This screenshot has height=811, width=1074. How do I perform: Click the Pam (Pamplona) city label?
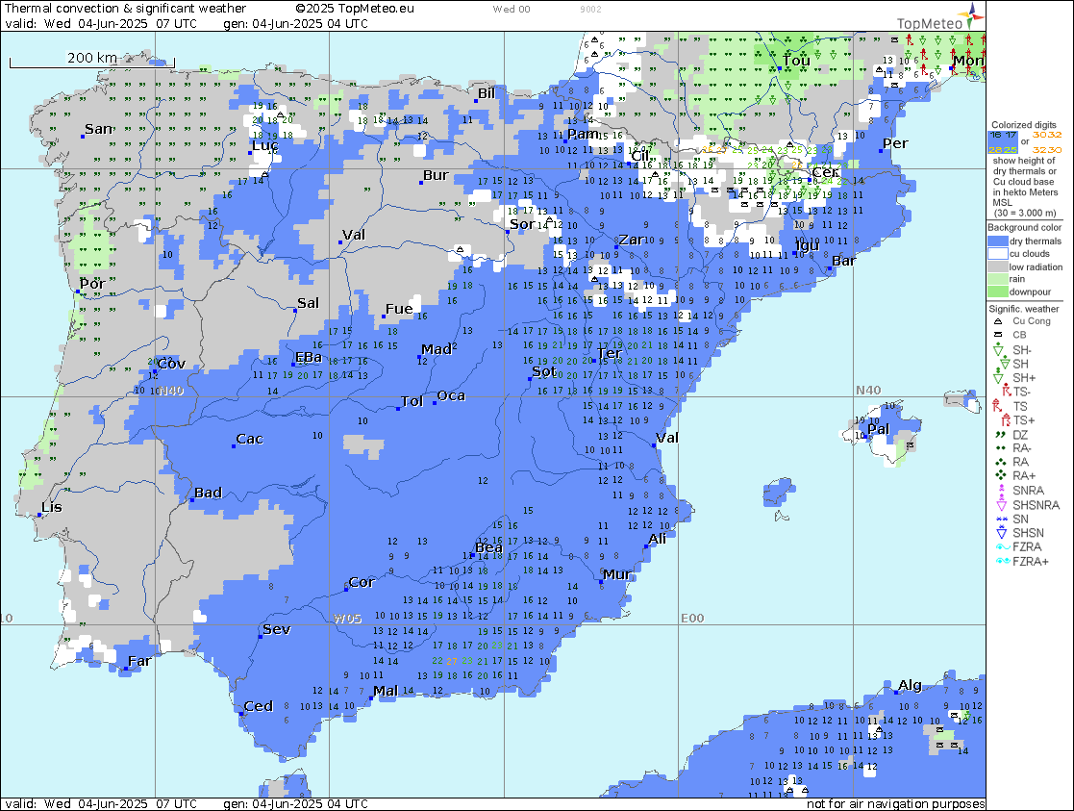pos(583,134)
